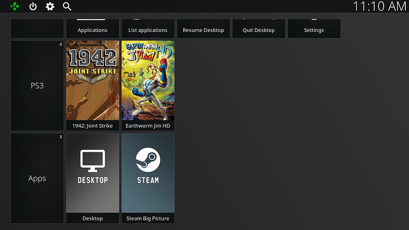Launch Earthworm Jim HD cover art
Image resolution: width=409 pixels, height=230 pixels.
point(148,81)
